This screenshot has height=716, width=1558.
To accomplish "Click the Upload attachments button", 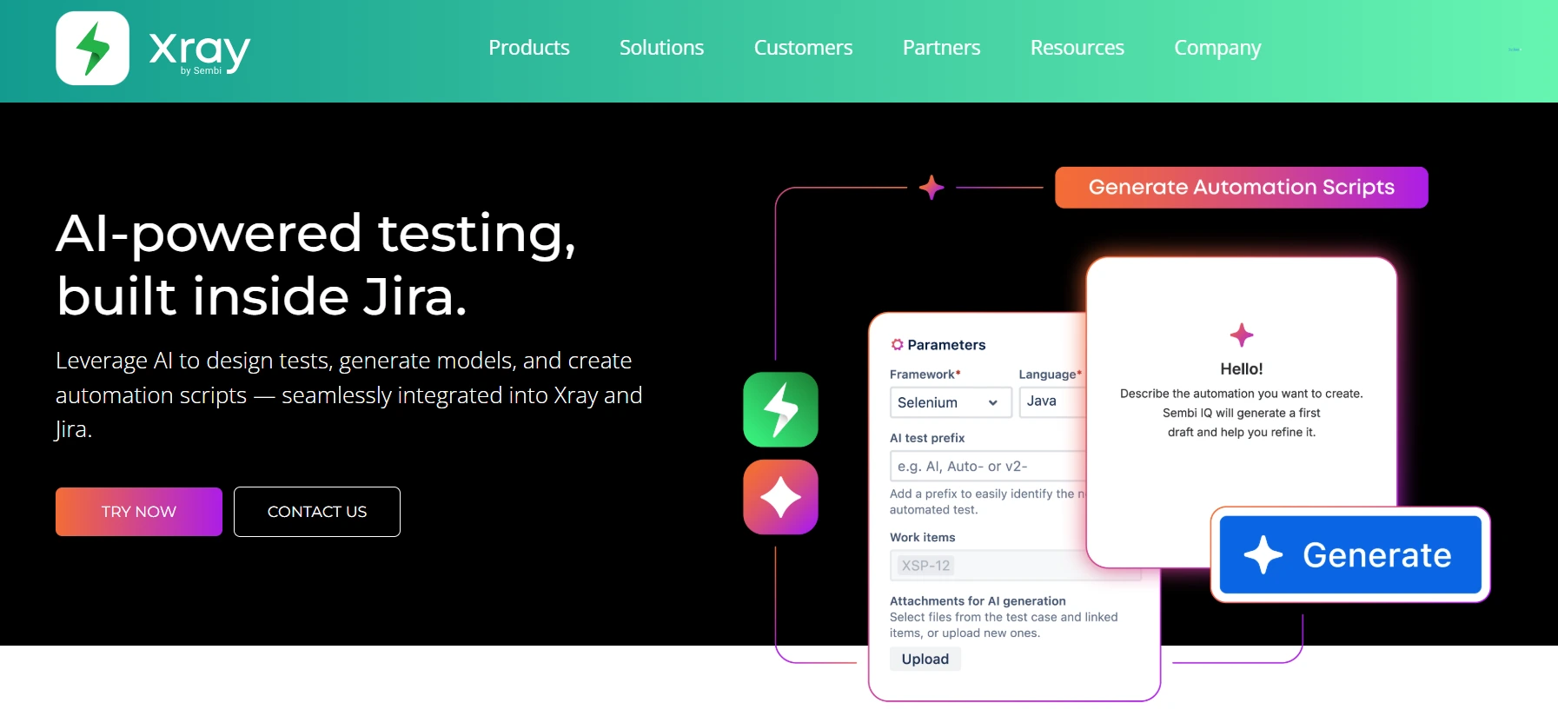I will 925,660.
